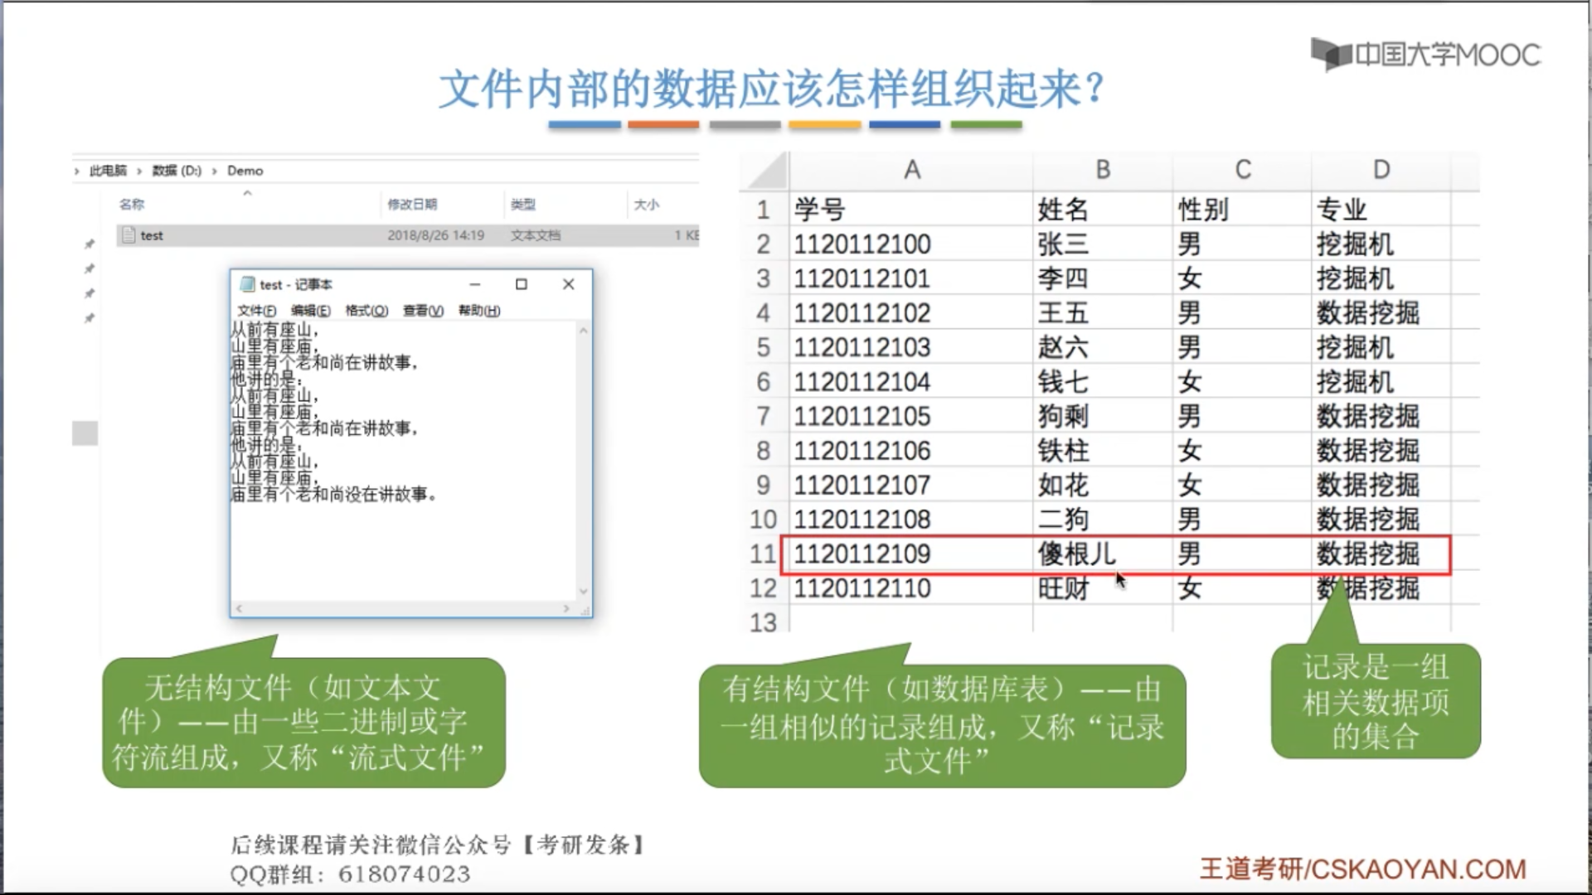
Task: Select column A header in spreadsheet
Action: [911, 170]
